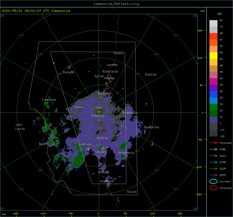Click the red forecast ellipse legend icon

[x=213, y=188]
